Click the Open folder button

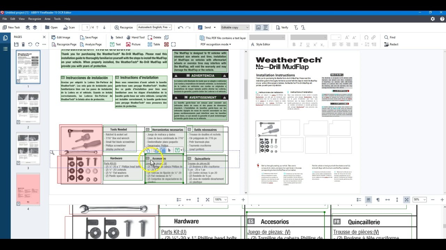pyautogui.click(x=51, y=27)
